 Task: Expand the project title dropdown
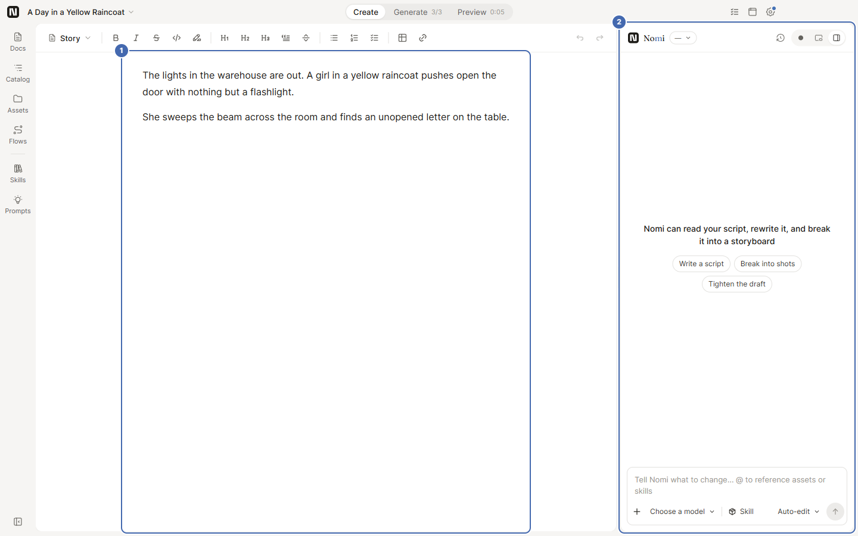click(80, 12)
